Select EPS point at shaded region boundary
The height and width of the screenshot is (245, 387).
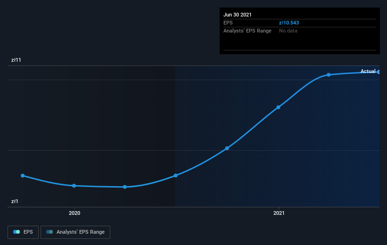[175, 176]
